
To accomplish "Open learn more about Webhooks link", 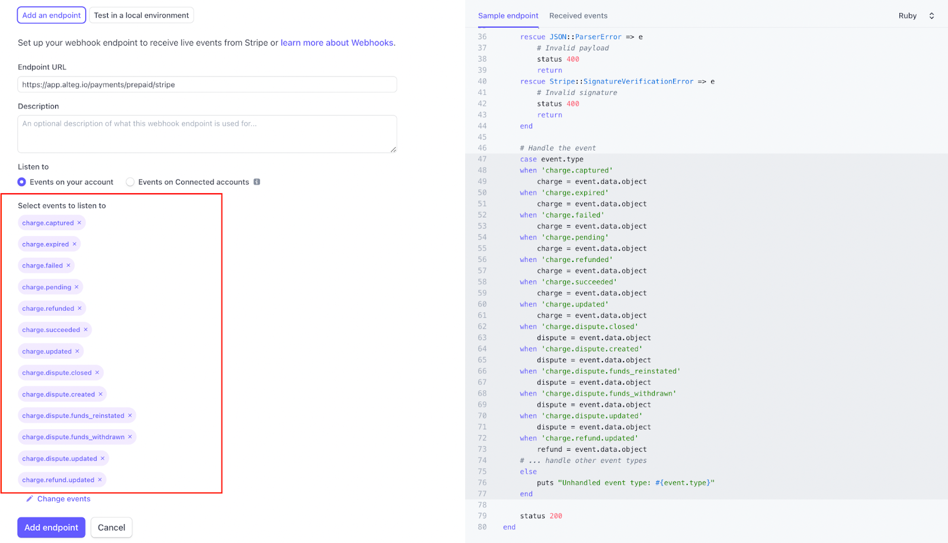I will pos(338,43).
